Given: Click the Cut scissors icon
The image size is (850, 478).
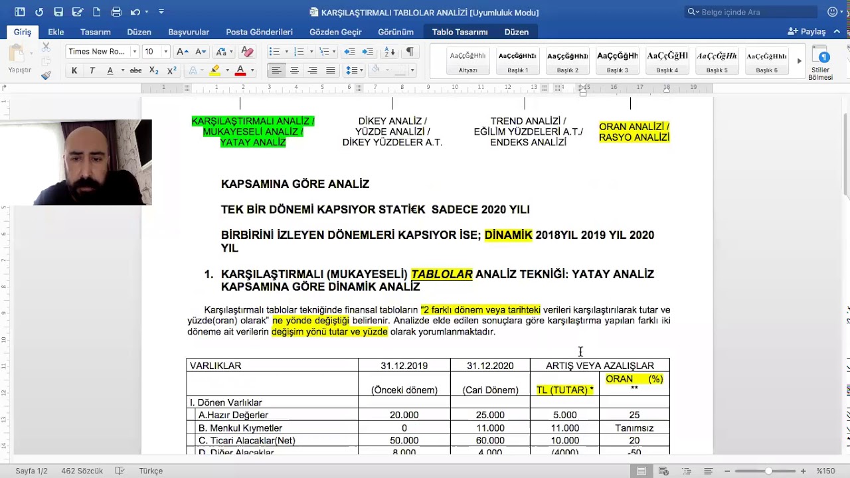Looking at the screenshot, I should pyautogui.click(x=46, y=47).
